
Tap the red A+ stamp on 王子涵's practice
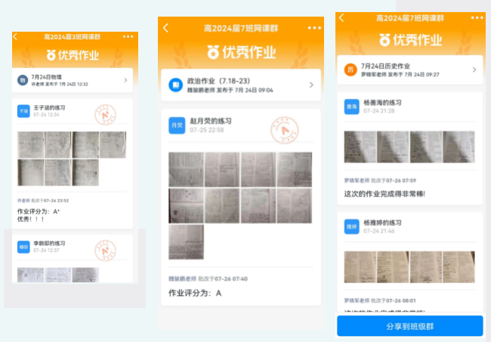(105, 116)
